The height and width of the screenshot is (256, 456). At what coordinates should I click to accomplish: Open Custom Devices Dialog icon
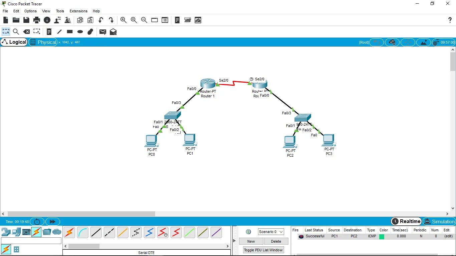[165, 20]
